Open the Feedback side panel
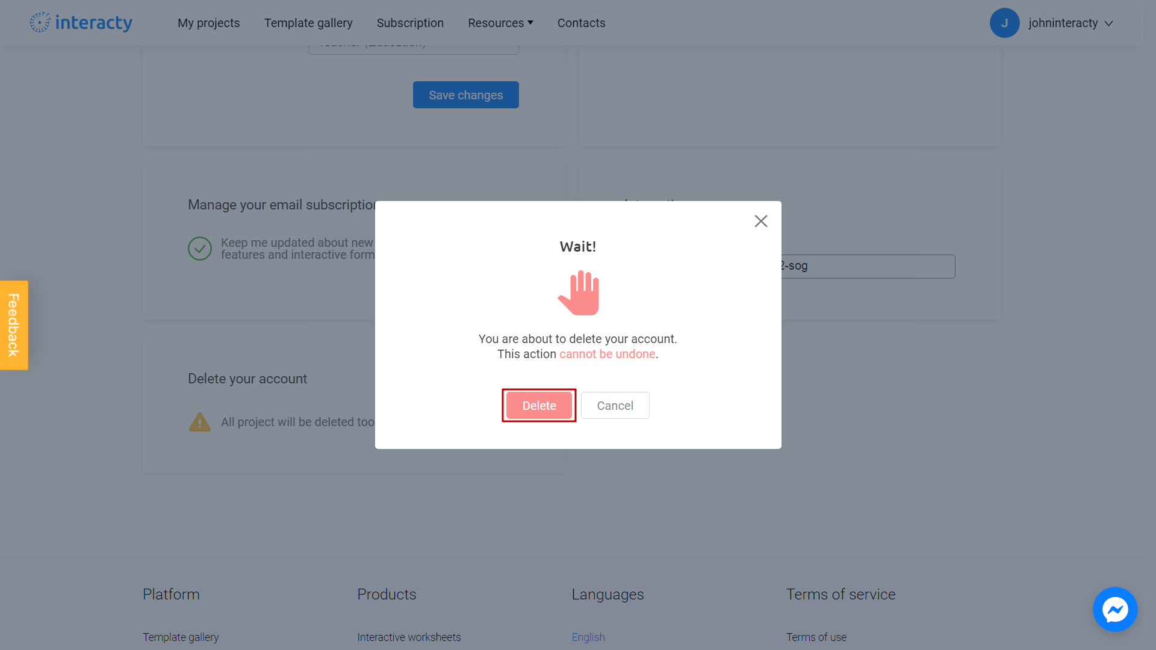Screen dimensions: 1156x650 13,325
